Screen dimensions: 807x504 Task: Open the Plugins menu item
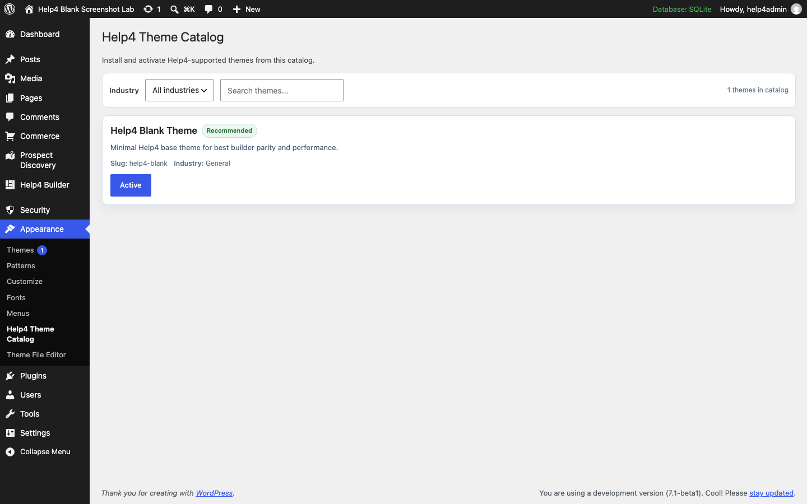[x=45, y=376]
